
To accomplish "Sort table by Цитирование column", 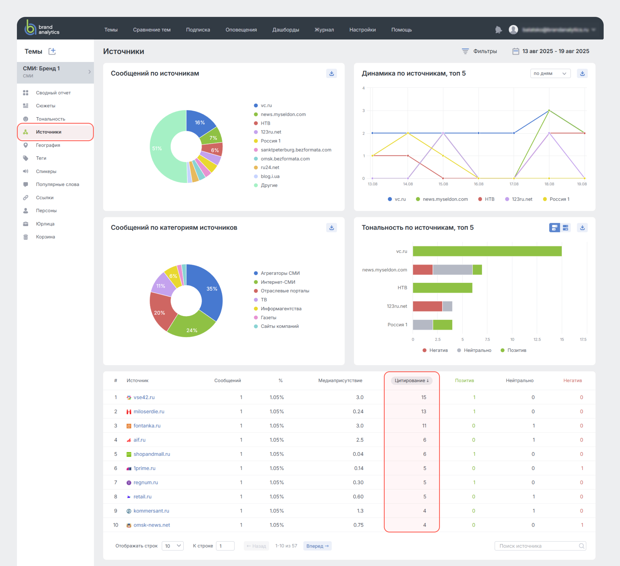I will [411, 381].
